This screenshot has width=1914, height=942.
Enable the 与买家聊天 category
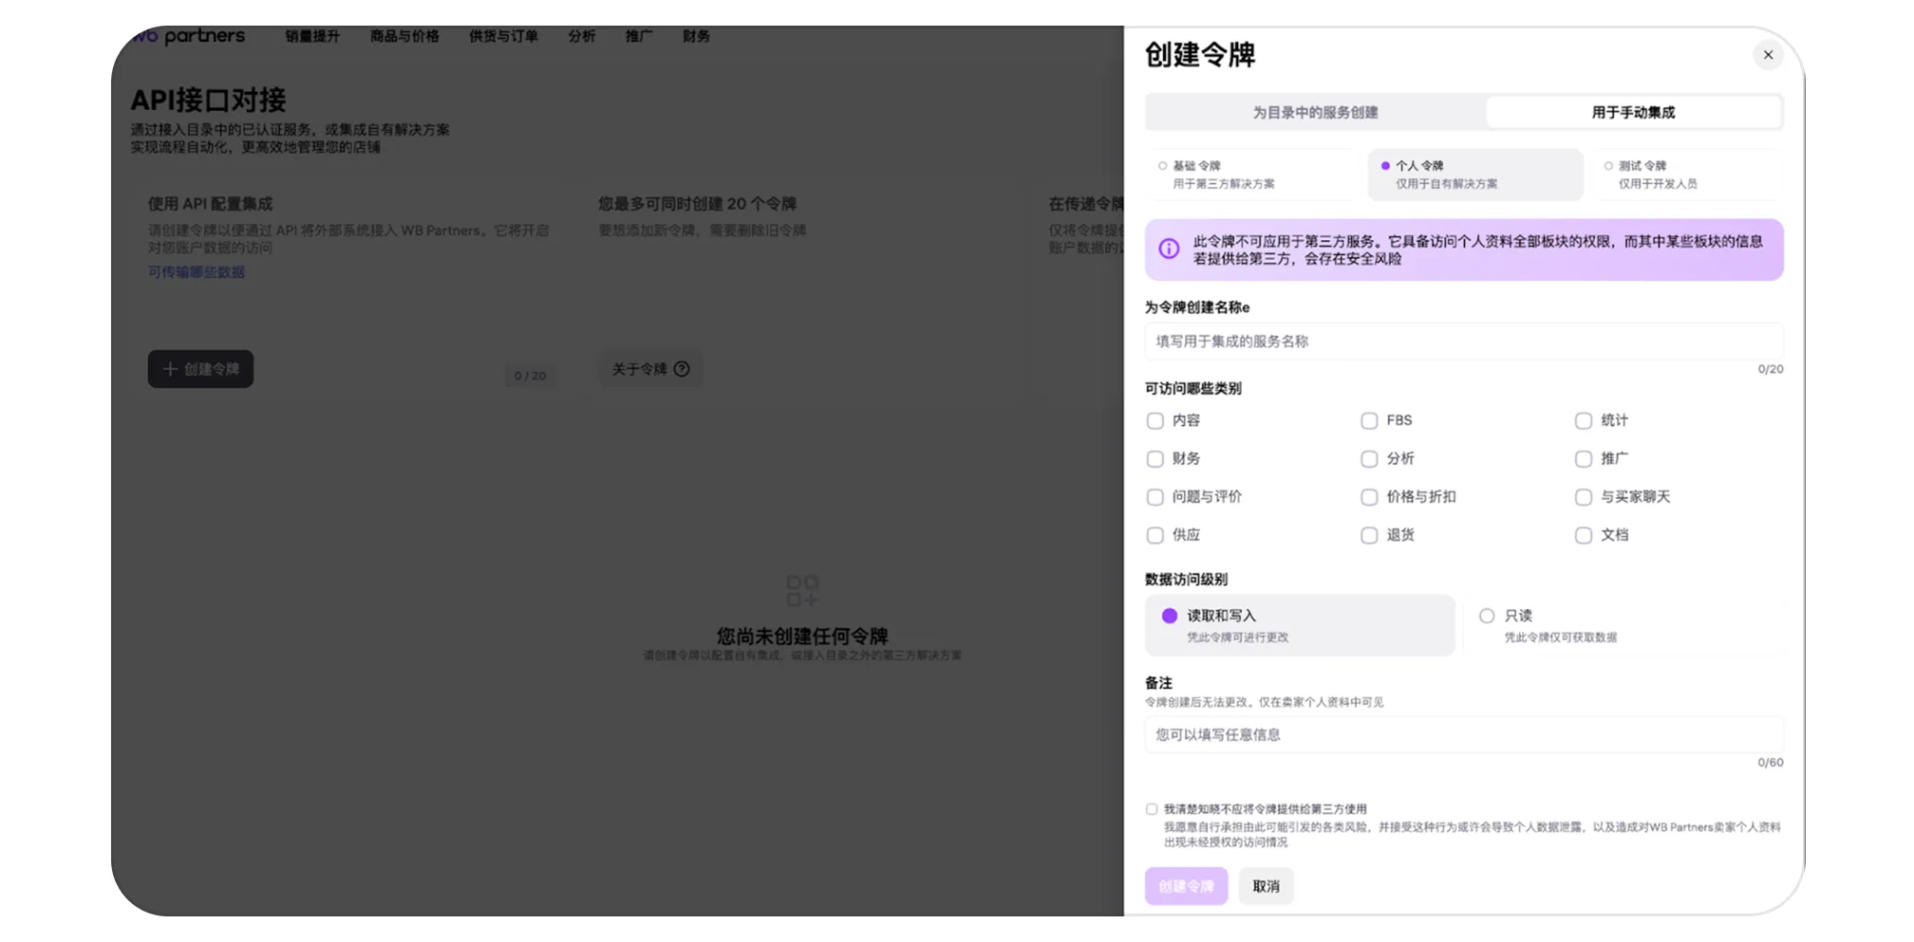click(x=1584, y=496)
